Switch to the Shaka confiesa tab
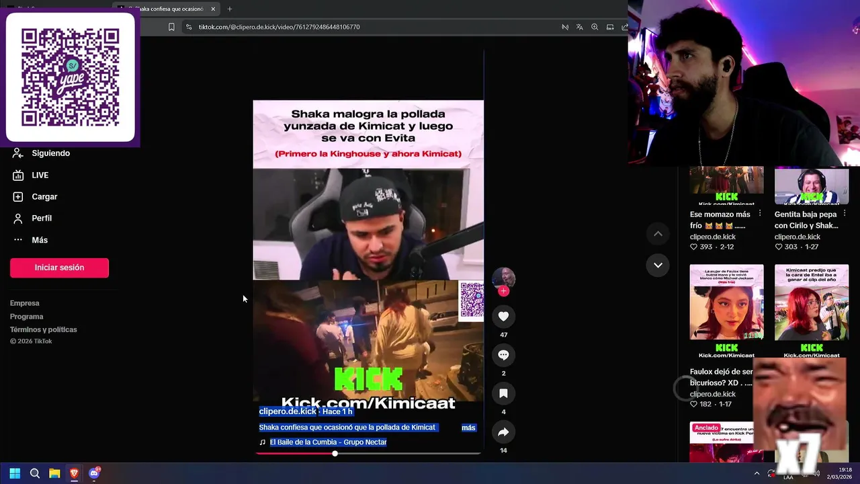Image resolution: width=860 pixels, height=484 pixels. pos(167,9)
